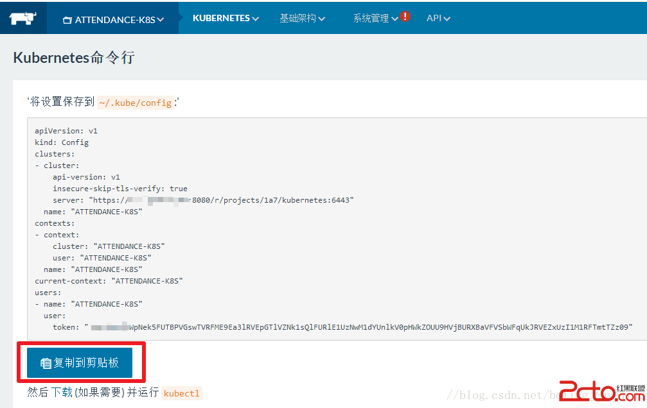Select the token line in the config text
Viewport: 647px width, 408px height.
[321, 327]
